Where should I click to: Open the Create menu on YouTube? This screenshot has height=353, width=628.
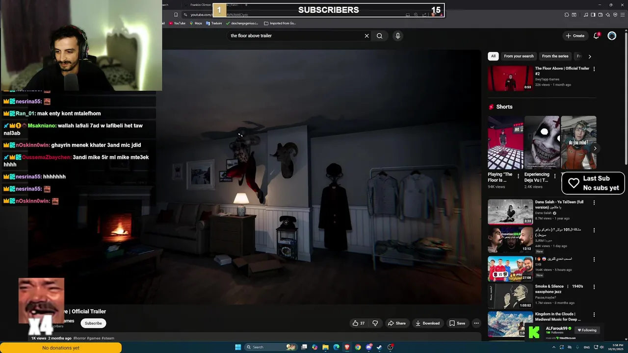click(575, 36)
